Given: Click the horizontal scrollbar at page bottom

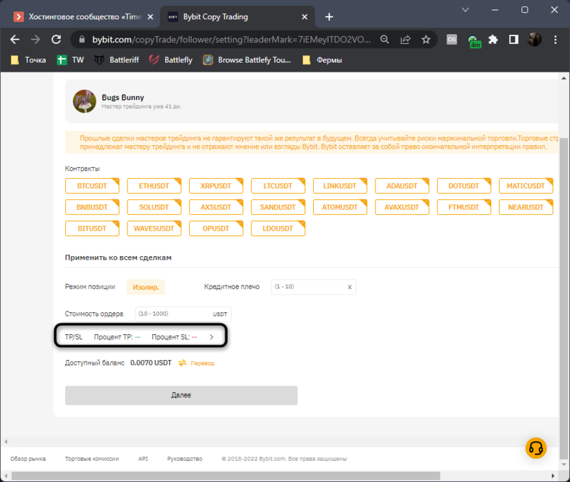Looking at the screenshot, I should point(274,475).
